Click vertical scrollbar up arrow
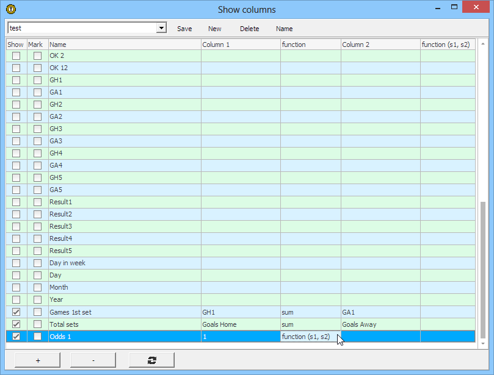Image resolution: width=494 pixels, height=375 pixels. [x=482, y=44]
